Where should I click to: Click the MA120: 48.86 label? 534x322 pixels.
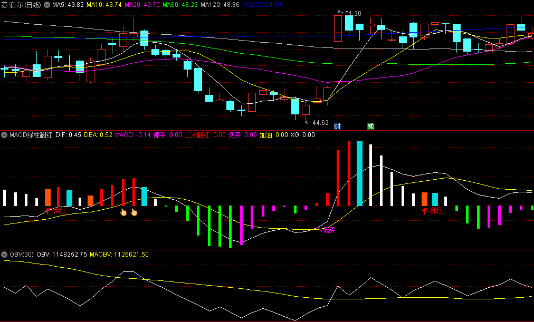(220, 5)
